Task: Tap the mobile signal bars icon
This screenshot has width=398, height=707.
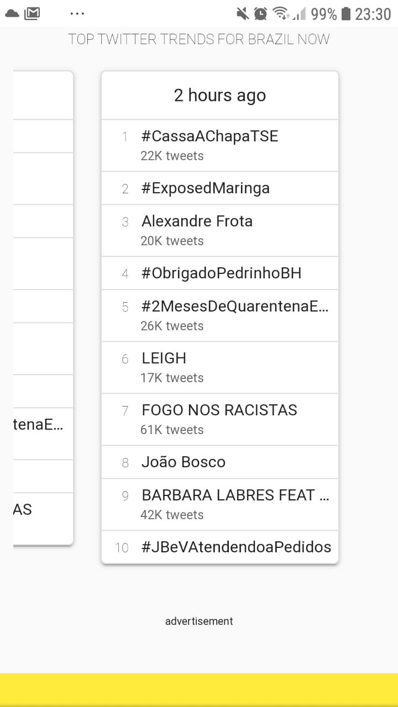Action: [x=299, y=14]
